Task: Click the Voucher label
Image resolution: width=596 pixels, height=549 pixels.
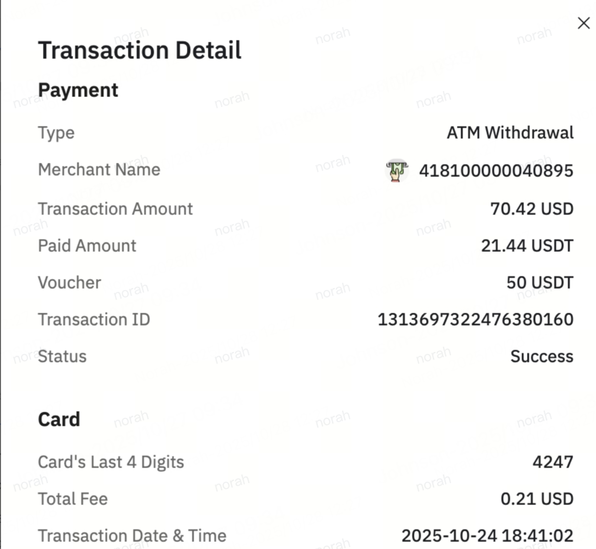Action: [69, 282]
